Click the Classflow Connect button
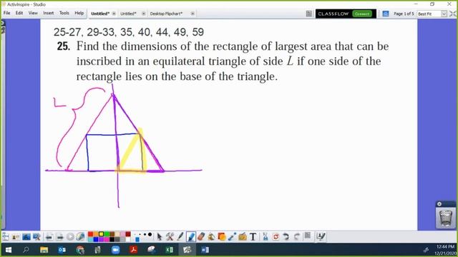Viewport: 458px width, 257px height. [362, 14]
